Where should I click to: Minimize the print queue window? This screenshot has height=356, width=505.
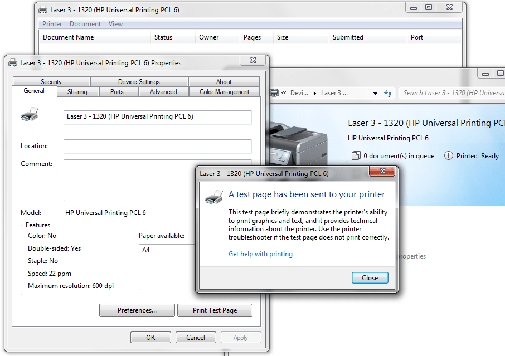414,7
